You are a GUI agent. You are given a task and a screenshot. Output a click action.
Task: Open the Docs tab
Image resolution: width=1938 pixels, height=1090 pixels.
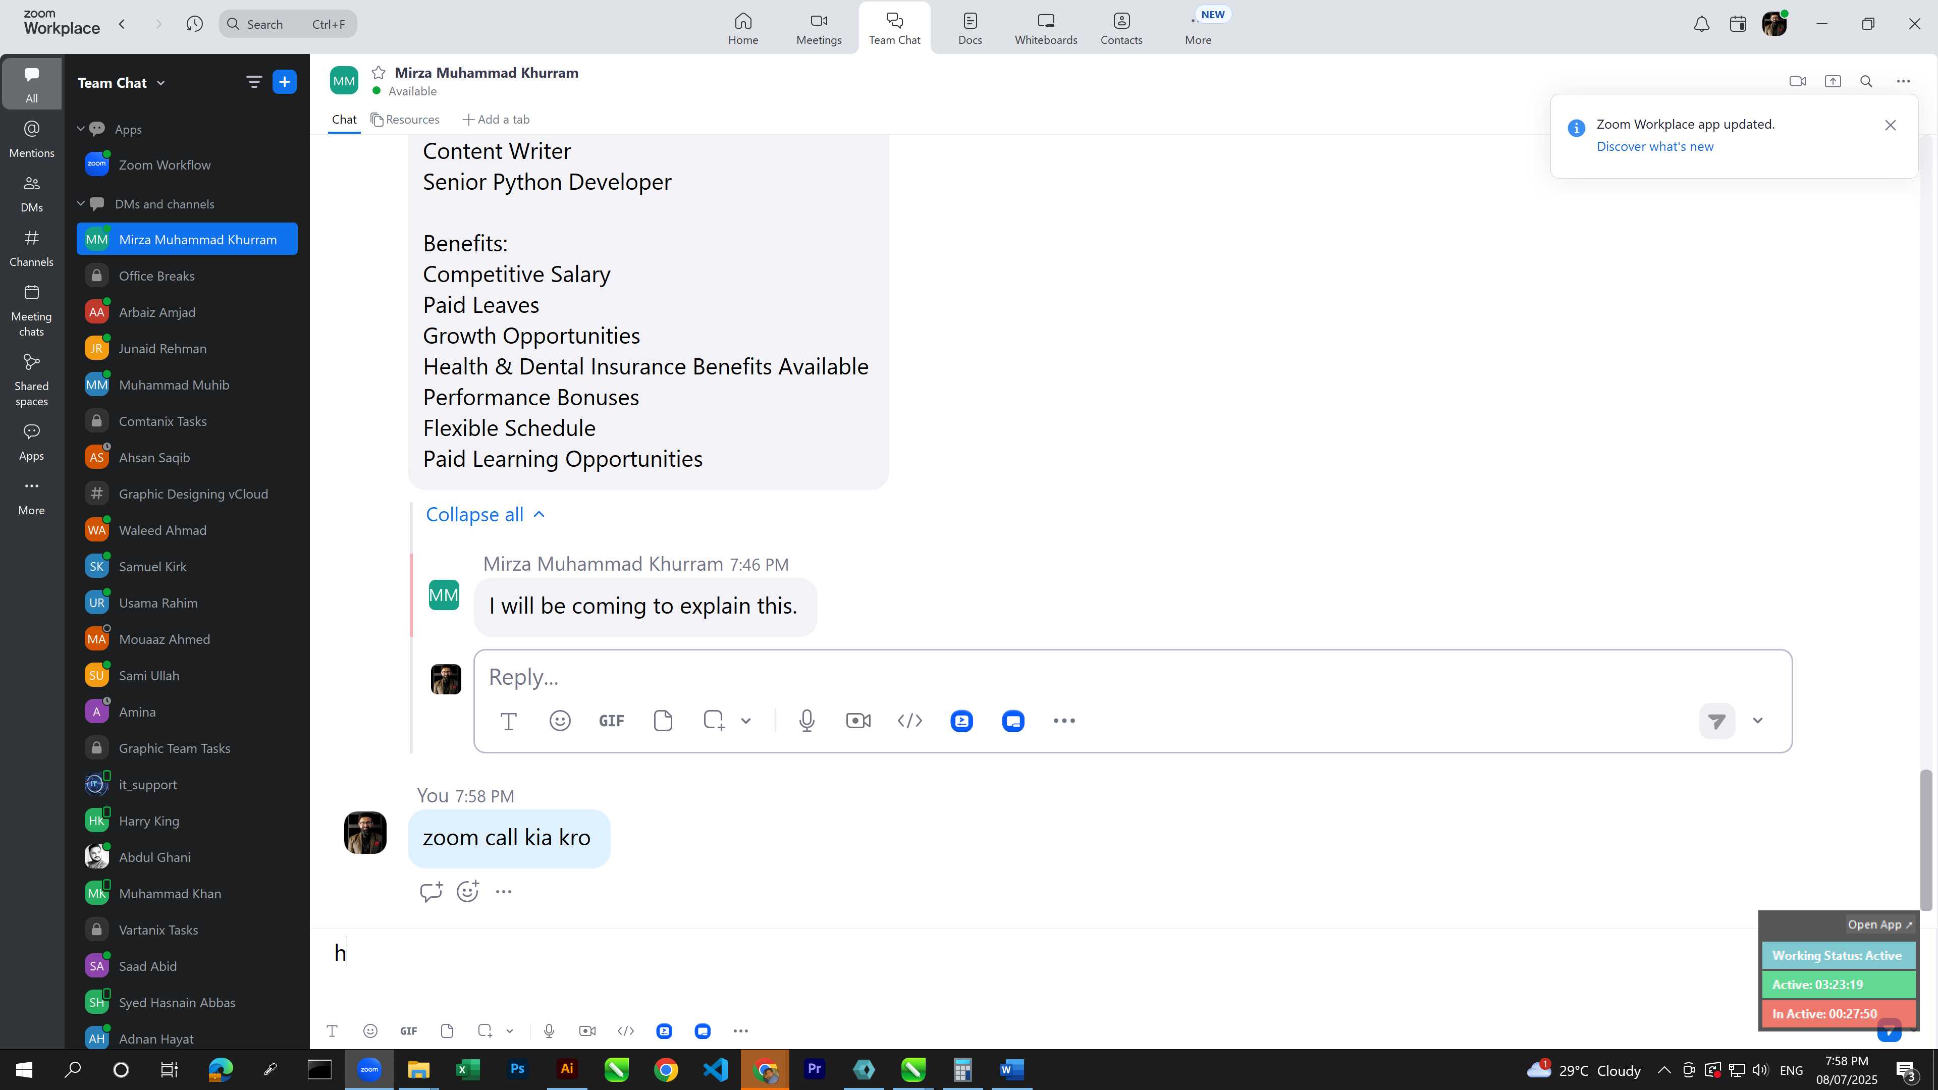coord(970,29)
